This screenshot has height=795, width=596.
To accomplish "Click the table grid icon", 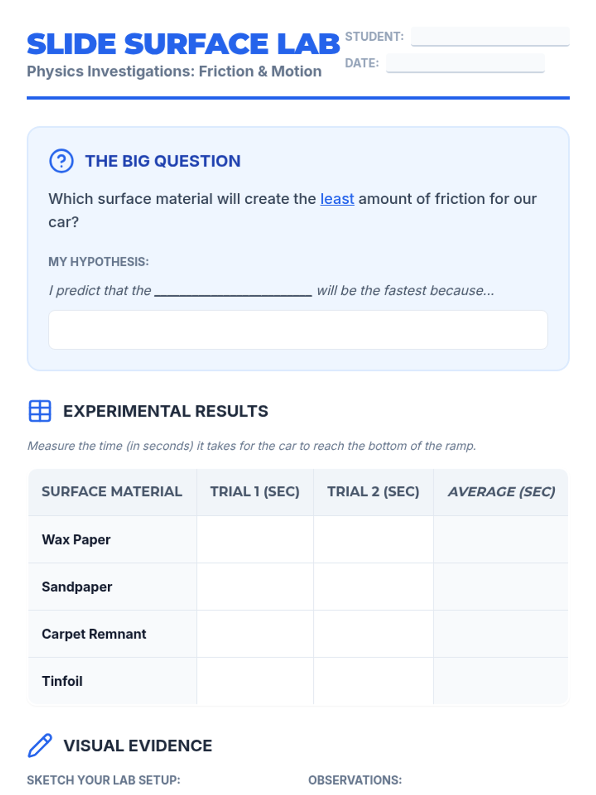I will pyautogui.click(x=40, y=411).
